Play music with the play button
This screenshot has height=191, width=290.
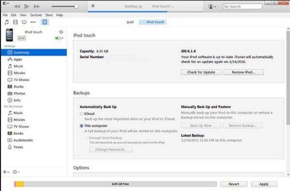tap(27, 6)
